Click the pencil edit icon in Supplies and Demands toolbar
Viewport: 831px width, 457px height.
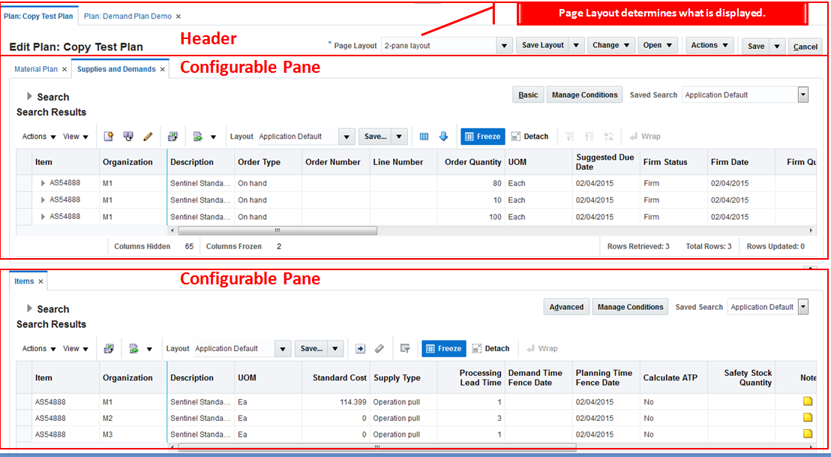148,137
